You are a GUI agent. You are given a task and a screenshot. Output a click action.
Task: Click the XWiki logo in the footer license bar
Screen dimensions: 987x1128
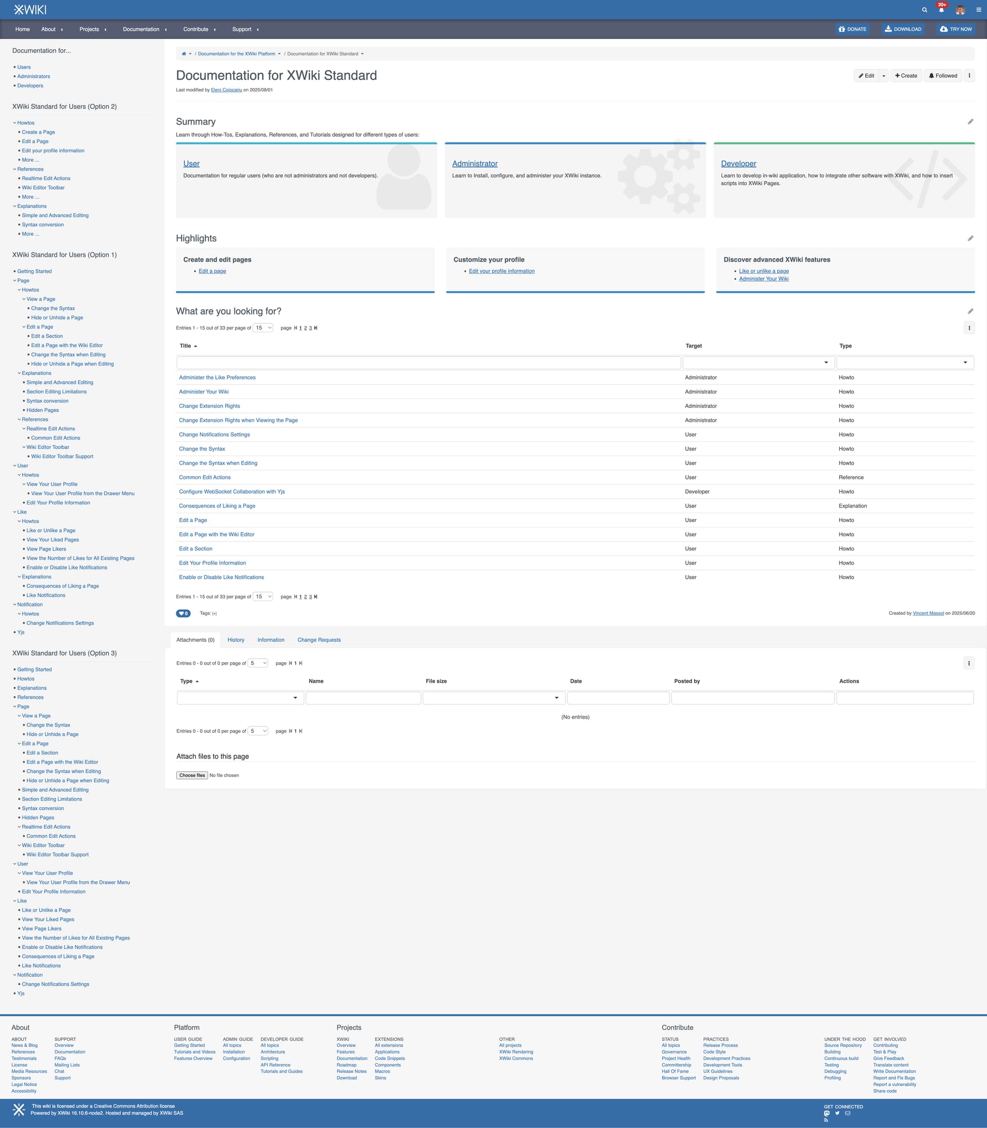pyautogui.click(x=19, y=1110)
